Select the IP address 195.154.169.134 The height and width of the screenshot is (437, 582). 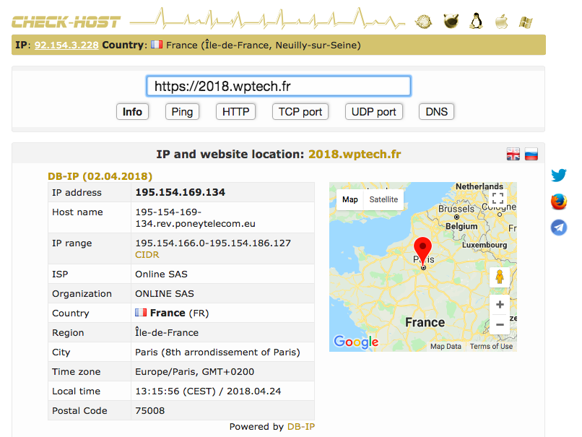pyautogui.click(x=180, y=192)
